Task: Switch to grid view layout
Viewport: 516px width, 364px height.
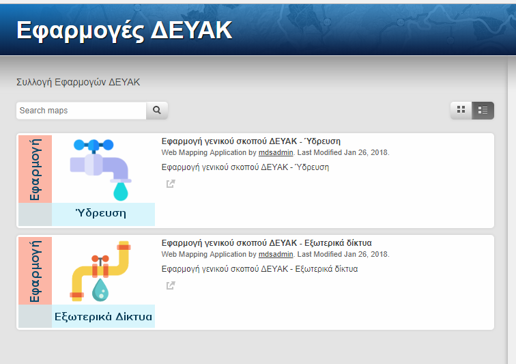Action: click(461, 110)
